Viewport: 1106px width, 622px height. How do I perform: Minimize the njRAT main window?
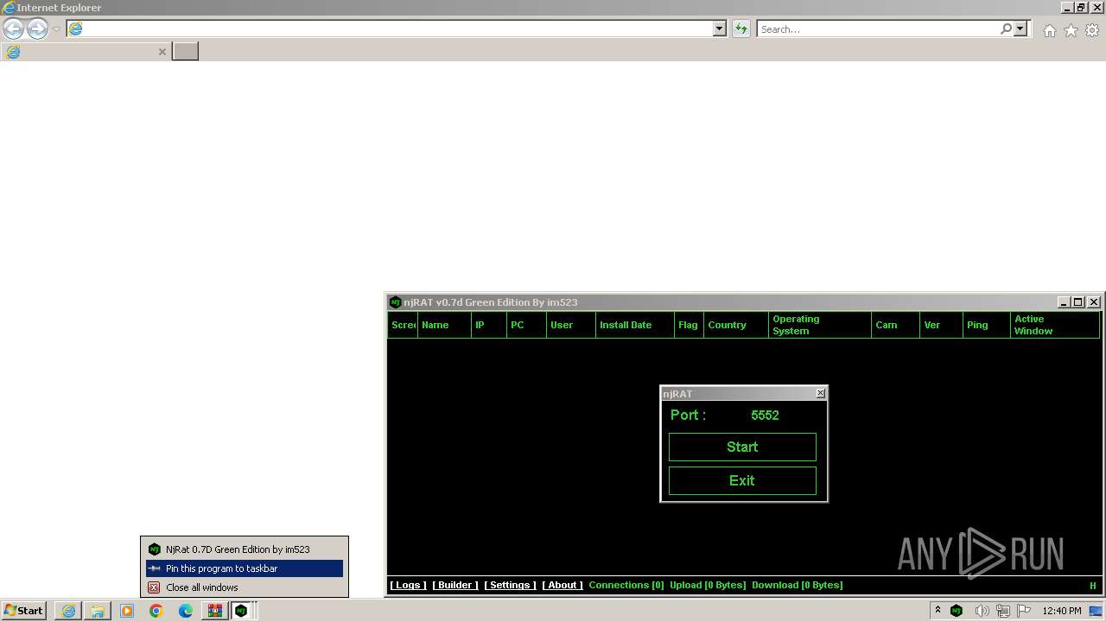[x=1064, y=302]
